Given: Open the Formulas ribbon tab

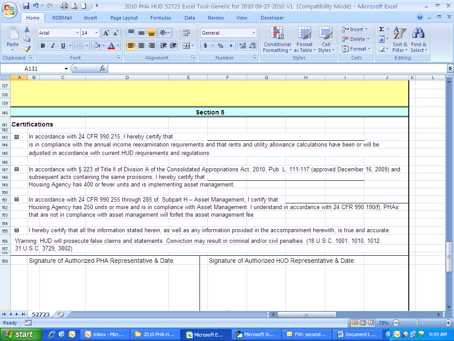Looking at the screenshot, I should pos(160,18).
